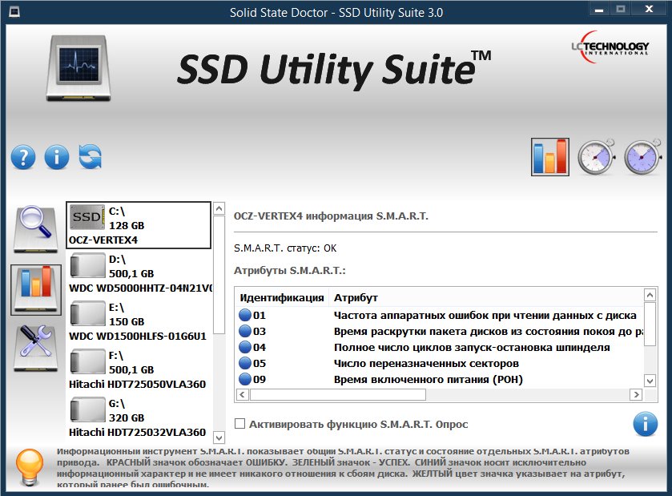Screen dimensions: 672x496
Task: Open the screwdriver and wrench tools icon
Action: [x=35, y=348]
